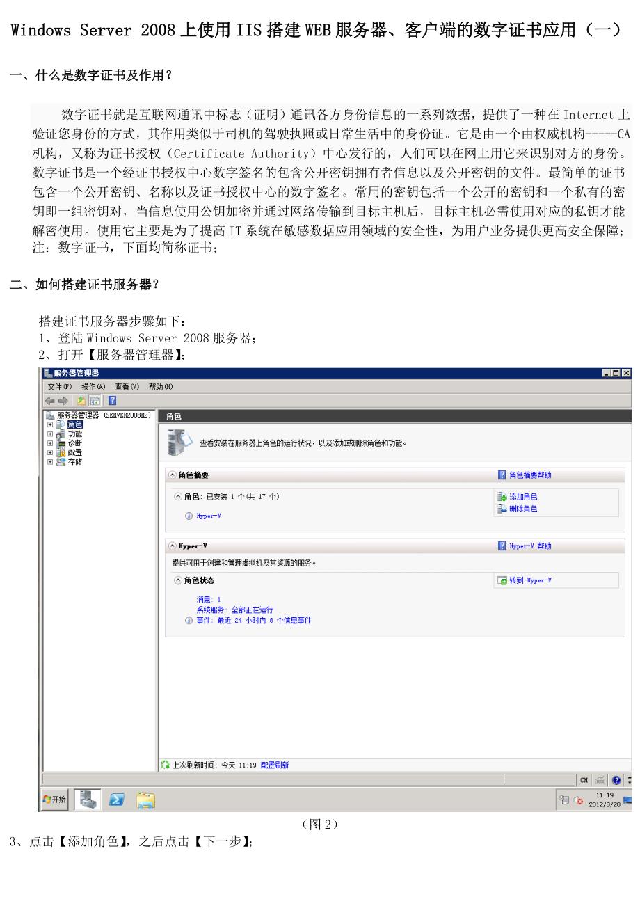Click the 删除角色 icon
The width and height of the screenshot is (640, 906).
[x=502, y=509]
